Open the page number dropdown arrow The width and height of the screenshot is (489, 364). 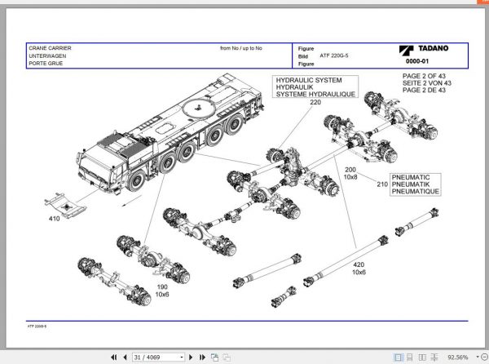(182, 357)
